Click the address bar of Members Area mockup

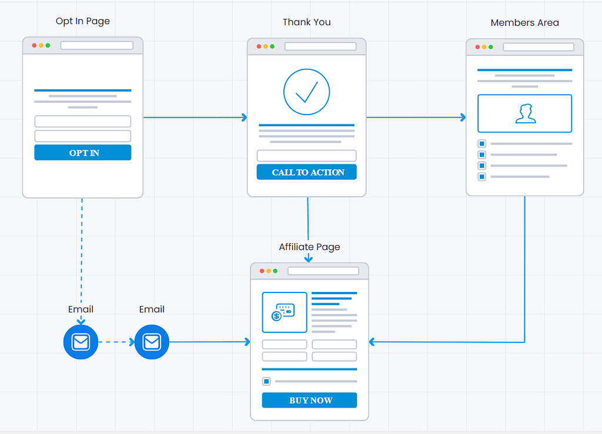(x=539, y=47)
